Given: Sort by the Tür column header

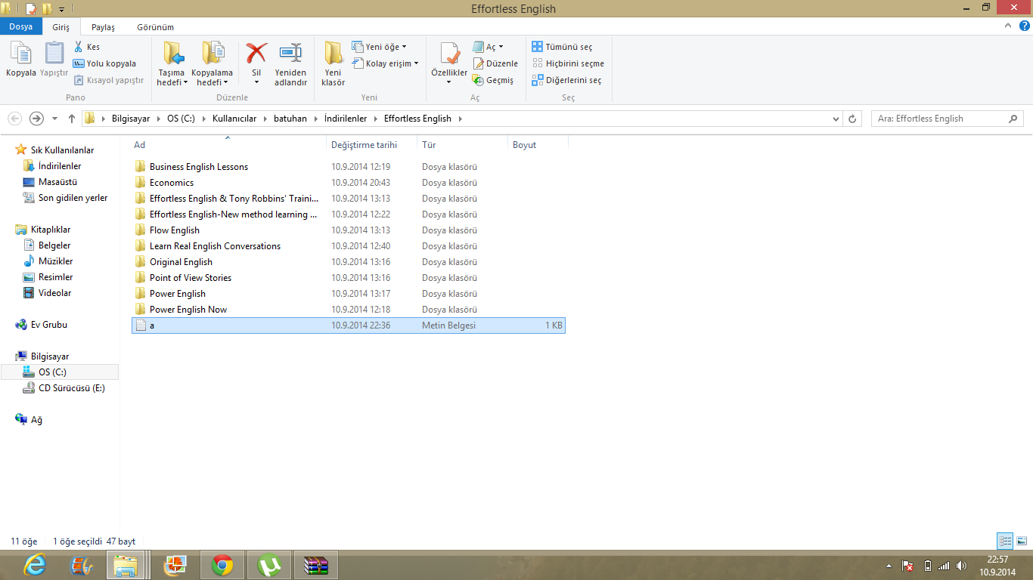Looking at the screenshot, I should pyautogui.click(x=463, y=144).
